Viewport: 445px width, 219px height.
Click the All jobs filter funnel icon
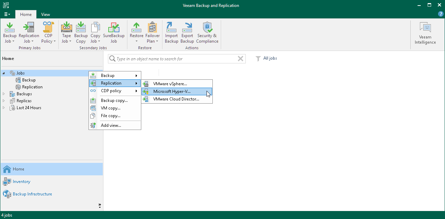pyautogui.click(x=258, y=59)
